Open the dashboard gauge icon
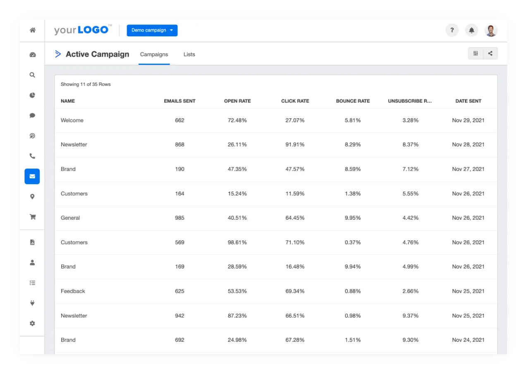Image resolution: width=527 pixels, height=374 pixels. 32,55
